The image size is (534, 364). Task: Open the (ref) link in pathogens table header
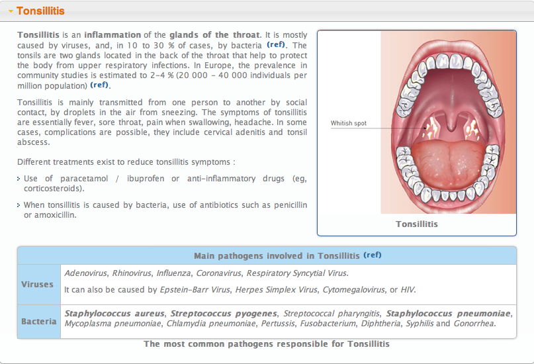pos(373,255)
